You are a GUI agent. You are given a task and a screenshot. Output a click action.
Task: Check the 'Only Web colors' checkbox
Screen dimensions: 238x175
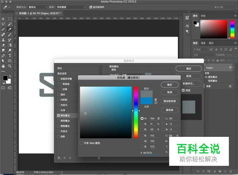[81, 143]
